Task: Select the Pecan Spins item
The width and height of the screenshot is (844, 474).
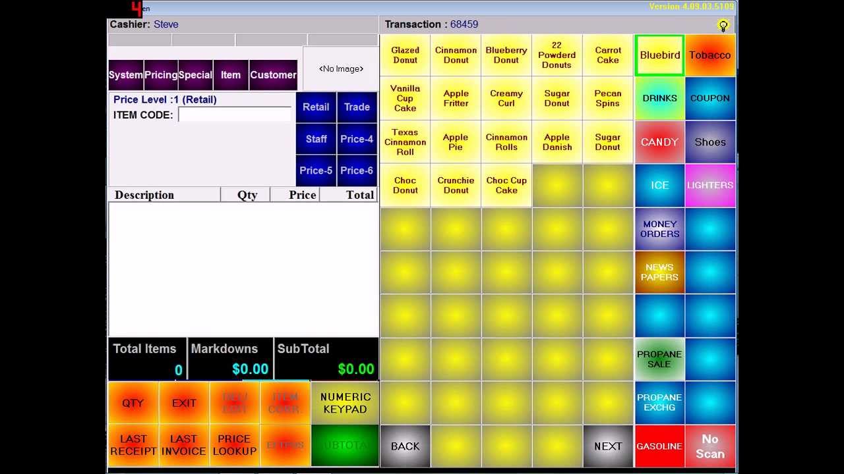Action: pos(608,98)
